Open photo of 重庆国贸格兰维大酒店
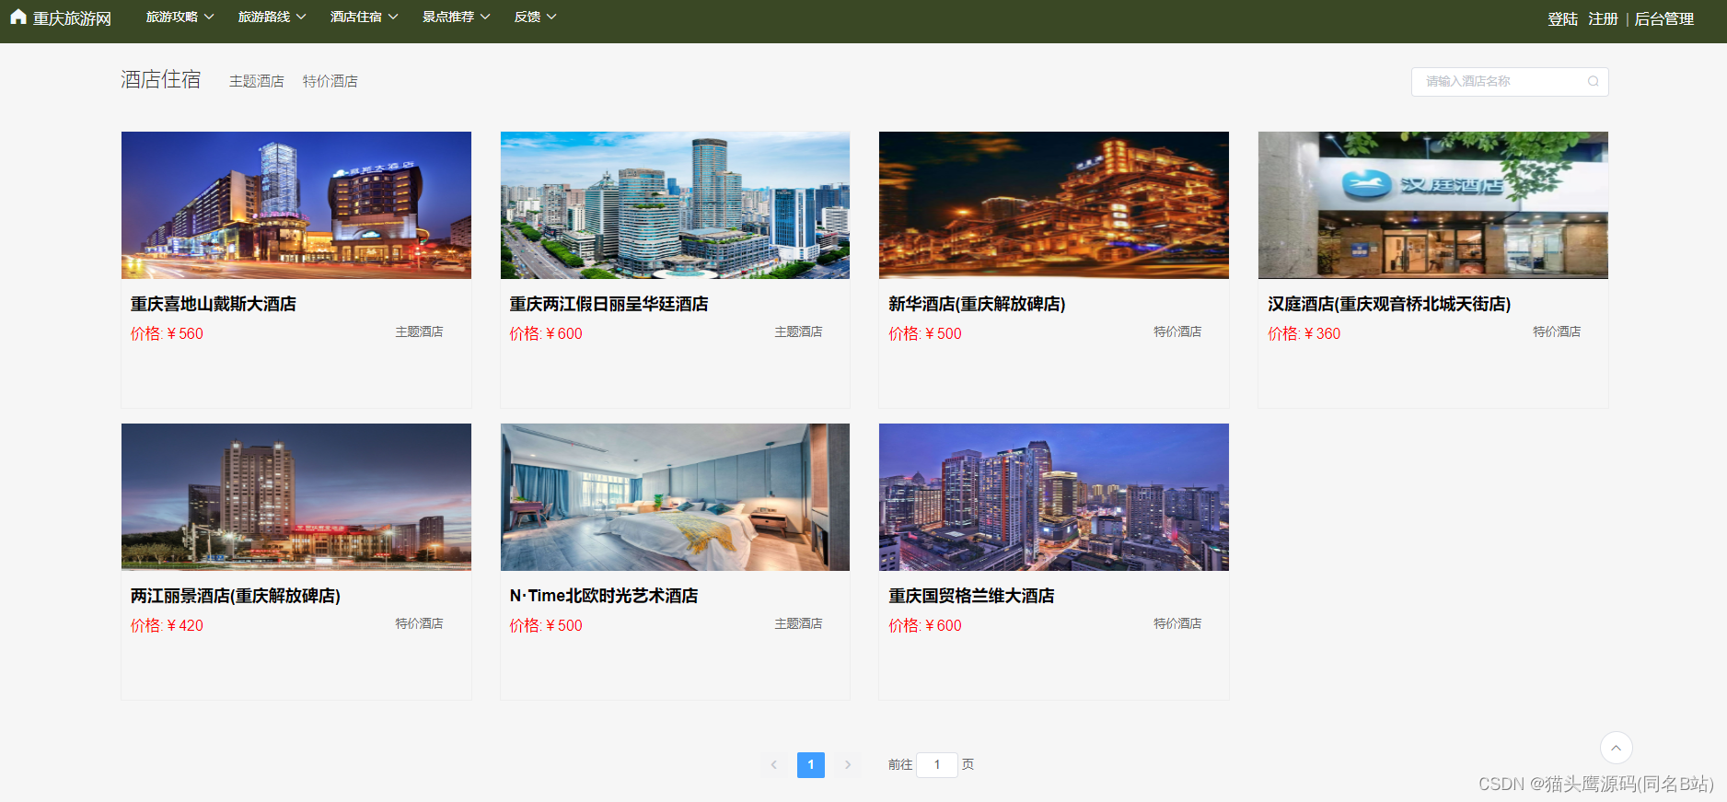1727x802 pixels. pos(1054,496)
